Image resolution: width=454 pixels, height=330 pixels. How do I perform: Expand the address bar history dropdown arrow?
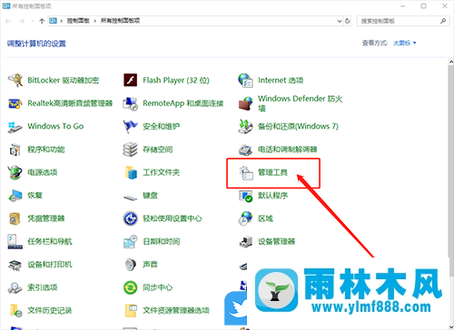tap(340, 21)
